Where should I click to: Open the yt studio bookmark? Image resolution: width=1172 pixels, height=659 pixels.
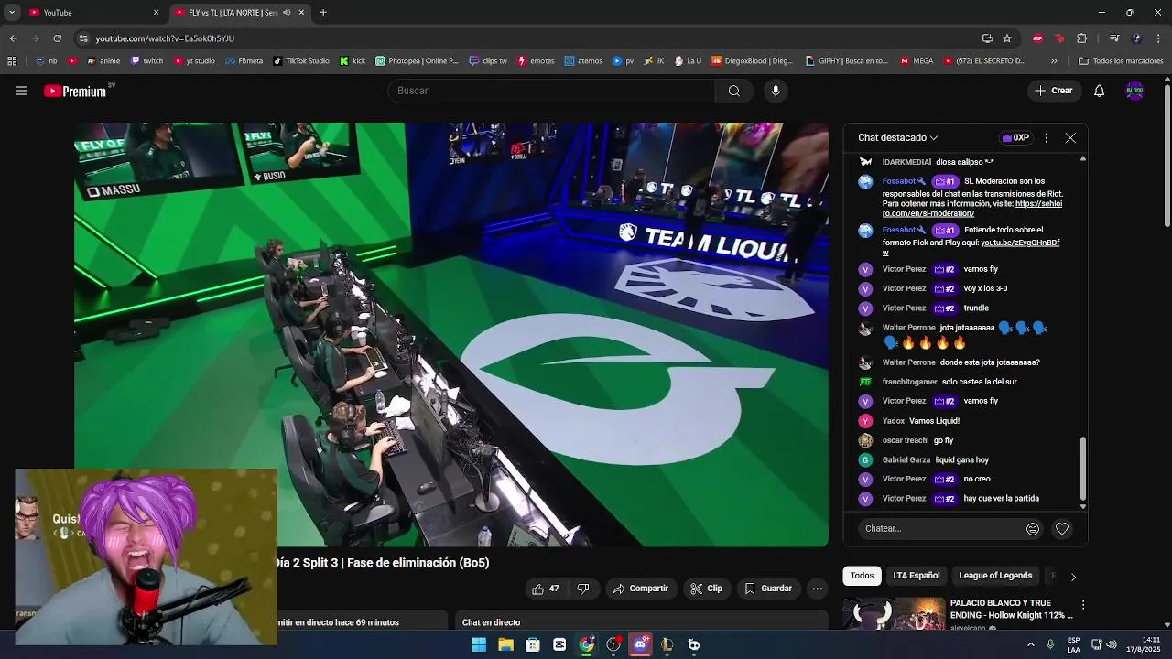click(x=194, y=61)
